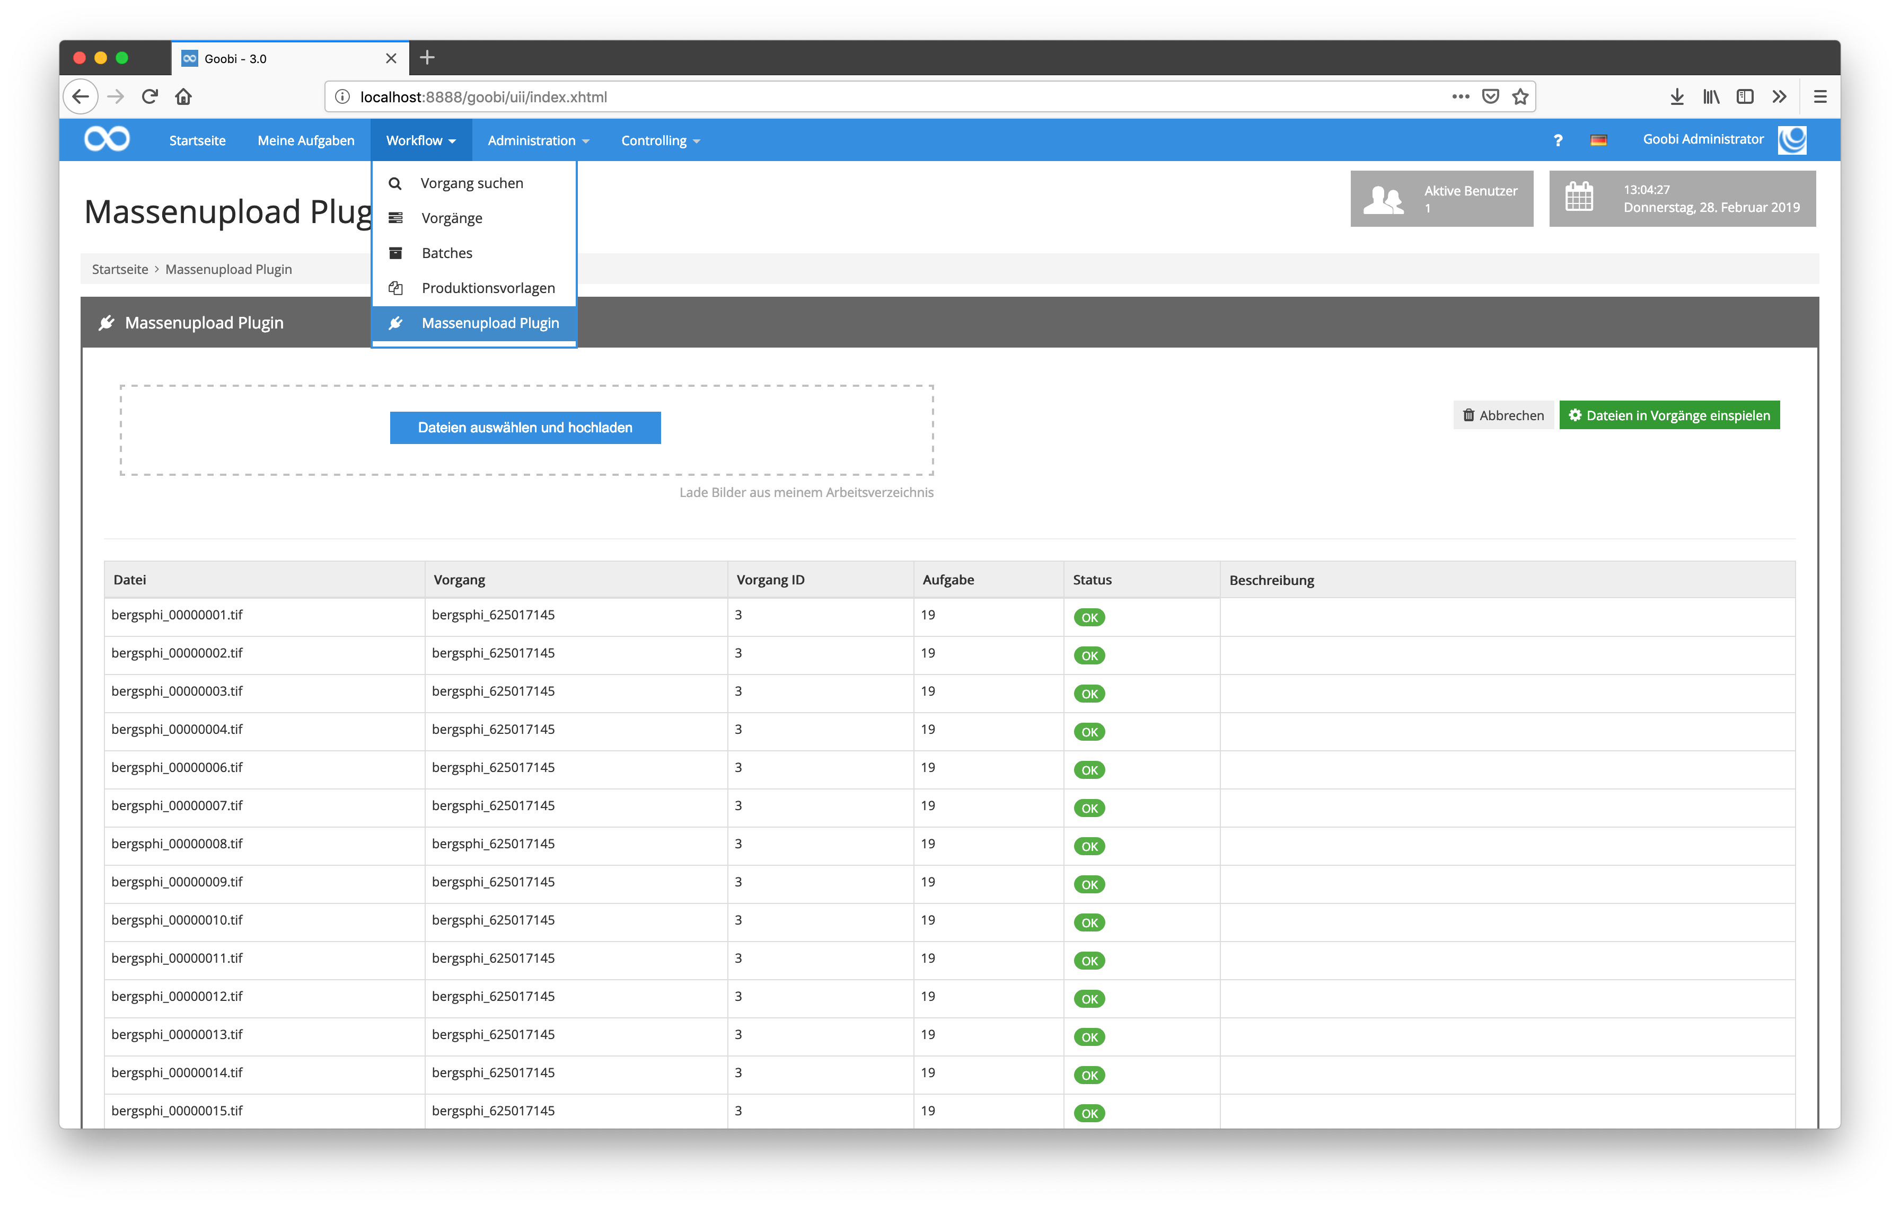Open the browser hamburger menu
The height and width of the screenshot is (1207, 1900).
1820,96
